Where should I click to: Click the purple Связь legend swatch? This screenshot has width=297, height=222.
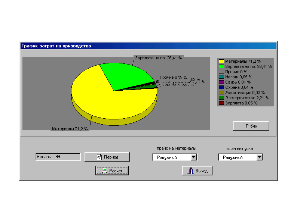[221, 82]
